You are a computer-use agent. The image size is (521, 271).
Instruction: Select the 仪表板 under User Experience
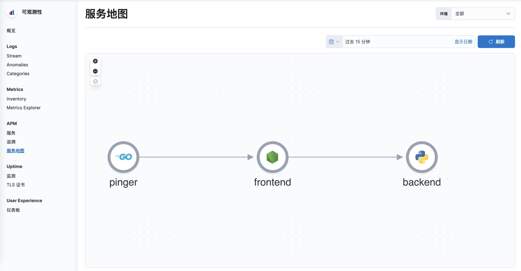tap(13, 210)
